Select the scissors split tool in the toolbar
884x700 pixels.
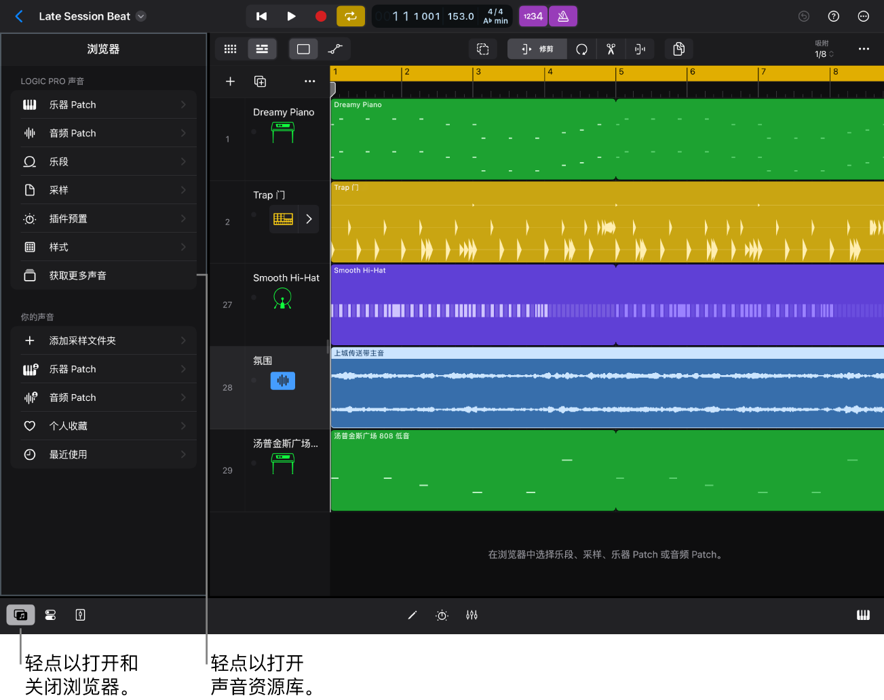tap(610, 49)
